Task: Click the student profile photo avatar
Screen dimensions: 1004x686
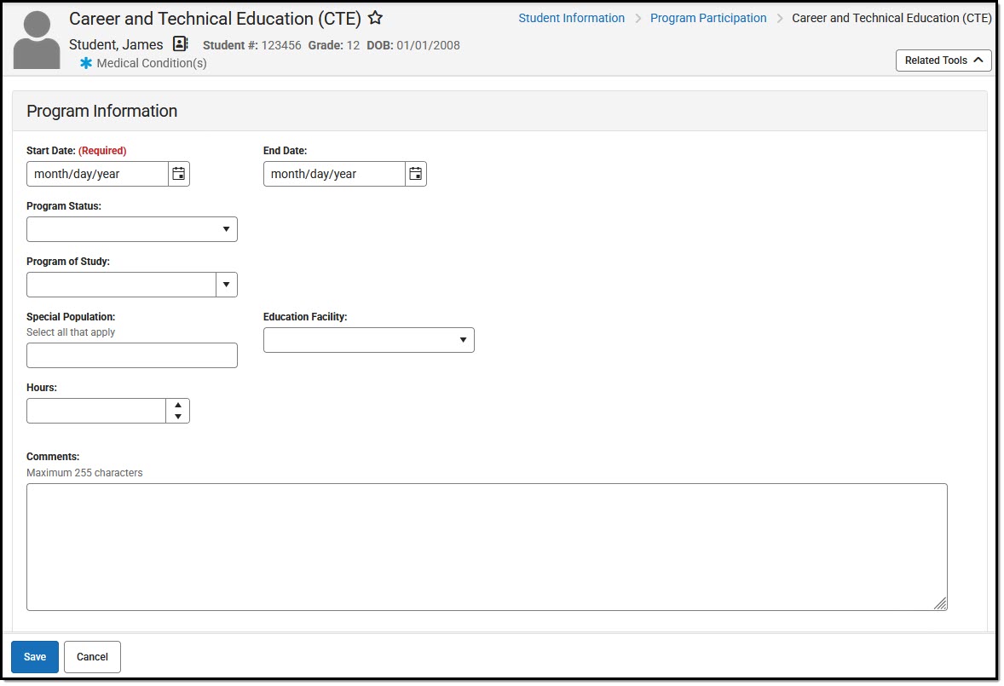Action: click(x=36, y=37)
